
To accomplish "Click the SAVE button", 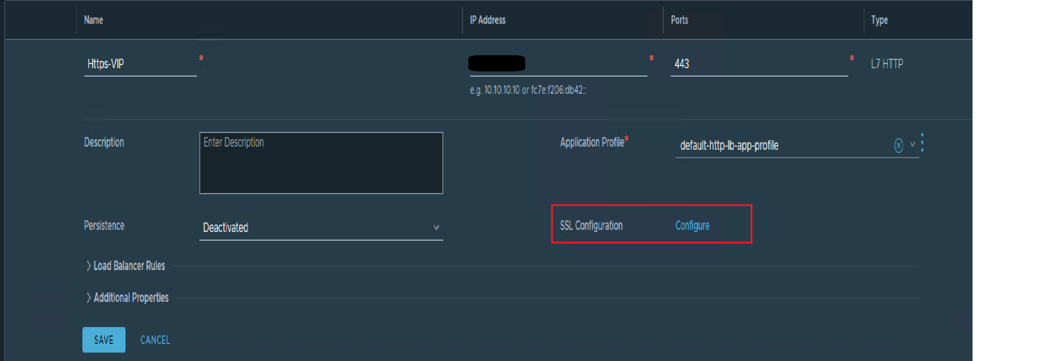I will (104, 340).
